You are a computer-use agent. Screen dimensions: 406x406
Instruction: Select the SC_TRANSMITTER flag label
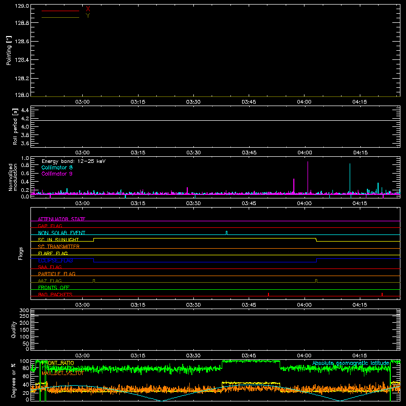point(59,246)
